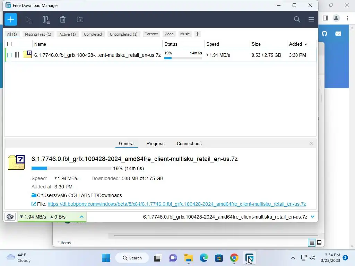Click the details panel progress bar

pyautogui.click(x=71, y=168)
